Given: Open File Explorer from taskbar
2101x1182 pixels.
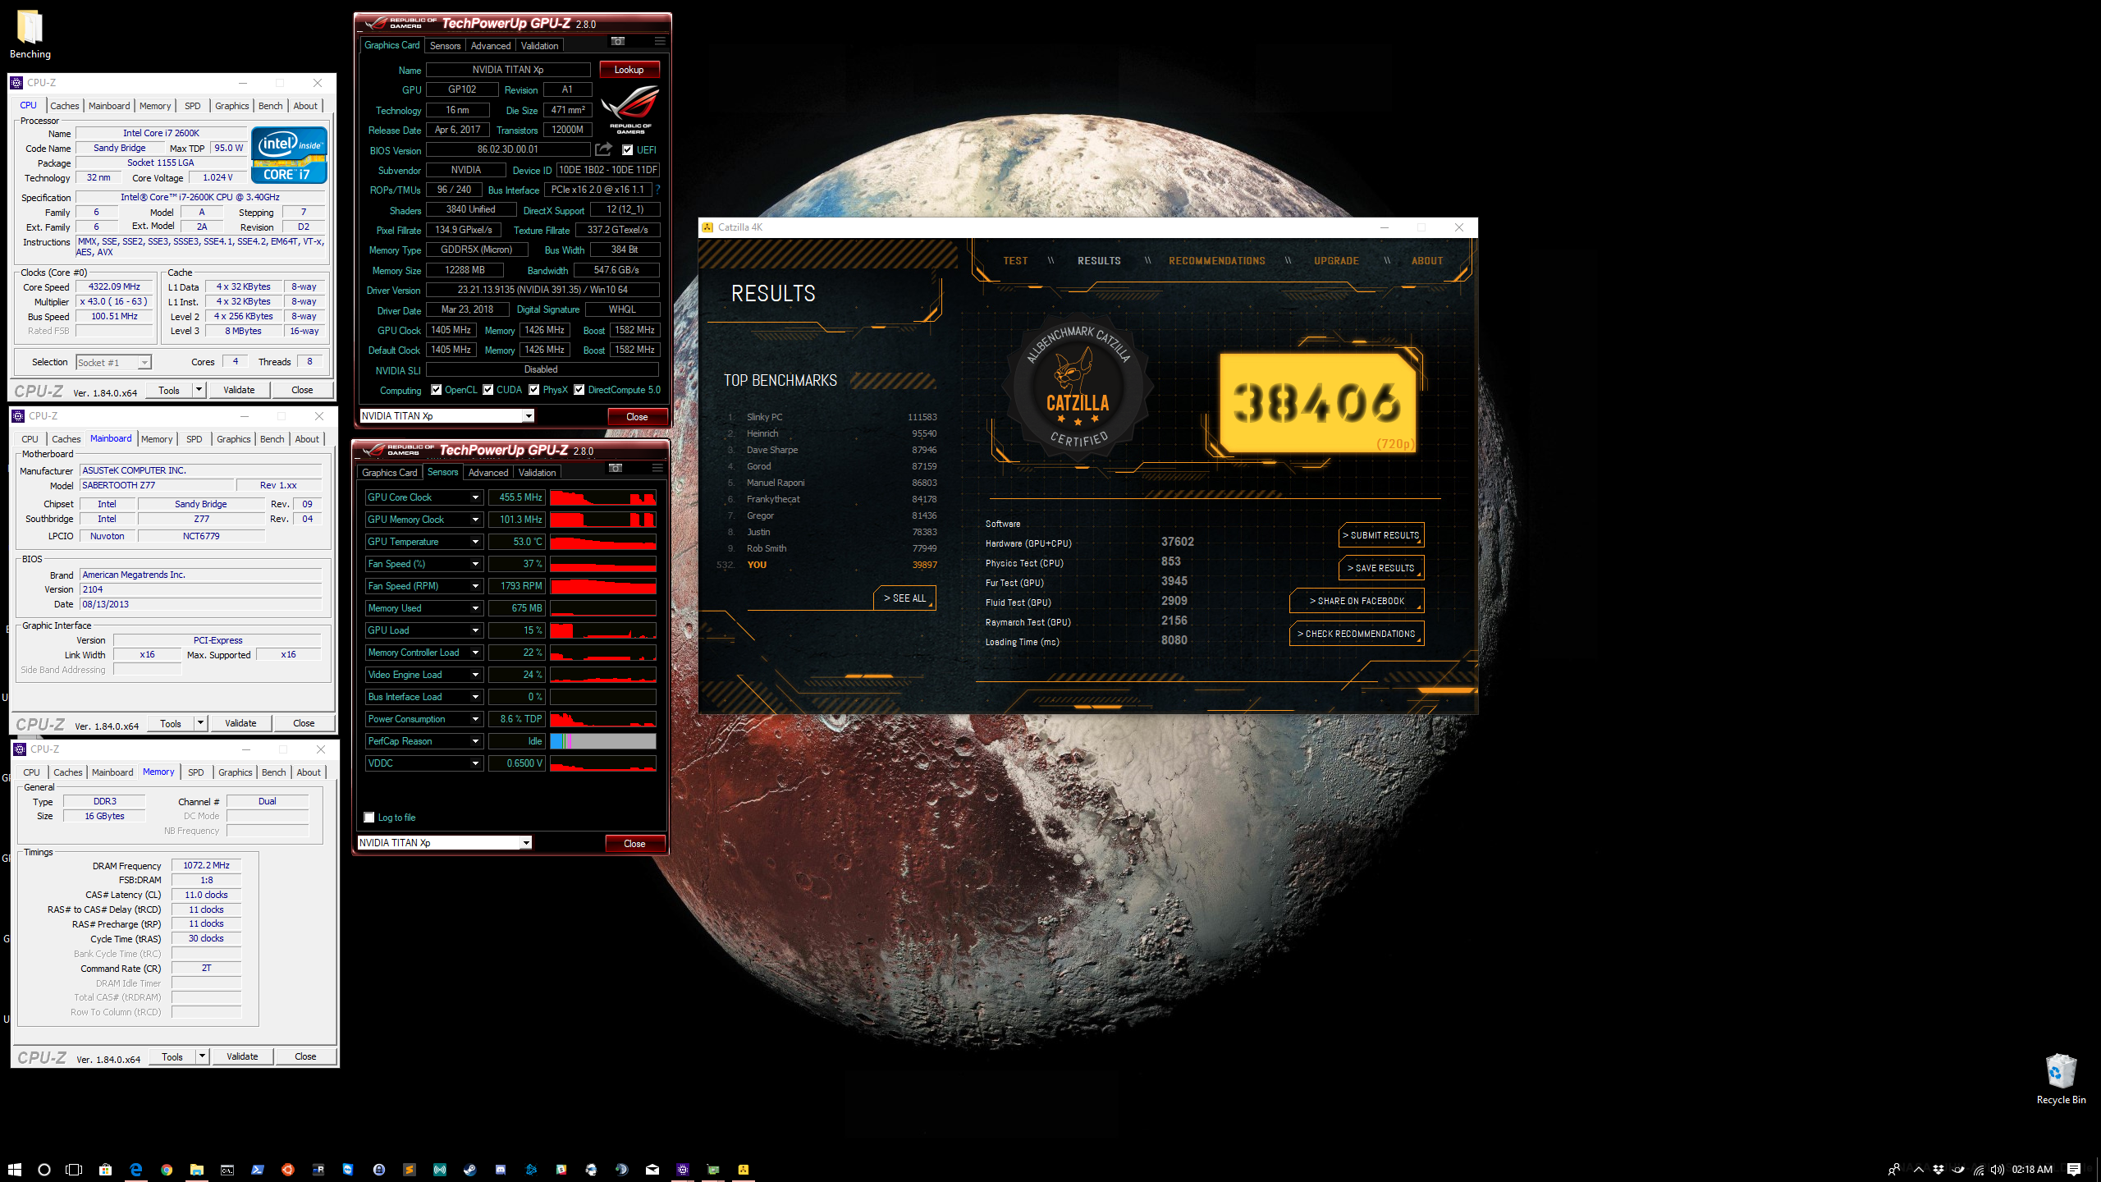Looking at the screenshot, I should click(197, 1169).
